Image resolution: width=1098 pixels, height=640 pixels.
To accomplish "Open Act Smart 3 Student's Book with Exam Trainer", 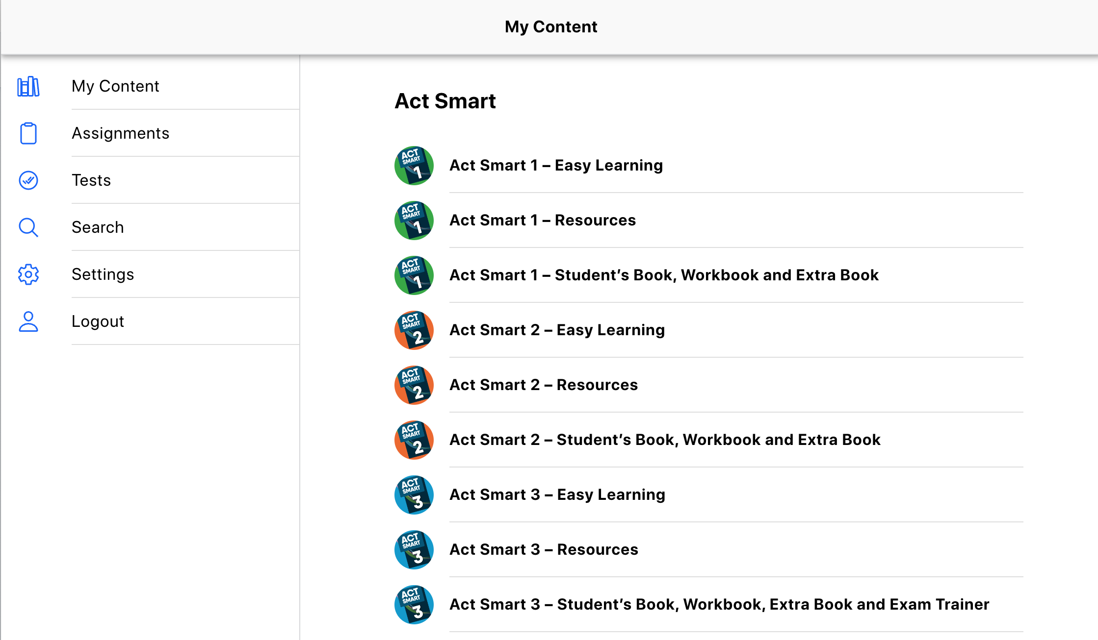I will (719, 605).
